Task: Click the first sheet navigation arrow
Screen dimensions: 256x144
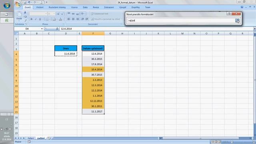Action: (x=16, y=138)
